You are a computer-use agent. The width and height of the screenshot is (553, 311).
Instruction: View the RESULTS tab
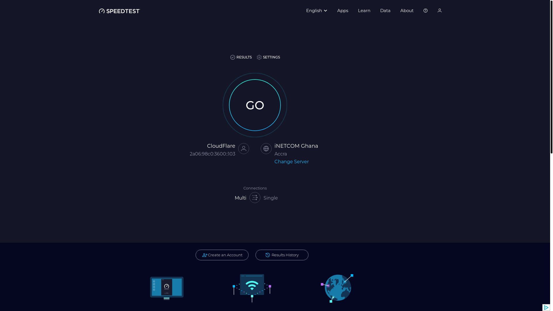(x=241, y=57)
